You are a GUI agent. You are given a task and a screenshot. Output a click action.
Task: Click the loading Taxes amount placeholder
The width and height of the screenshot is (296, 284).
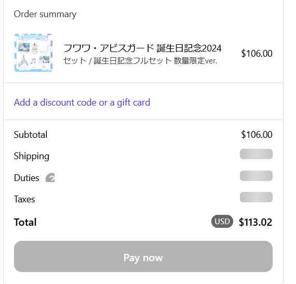pos(256,197)
